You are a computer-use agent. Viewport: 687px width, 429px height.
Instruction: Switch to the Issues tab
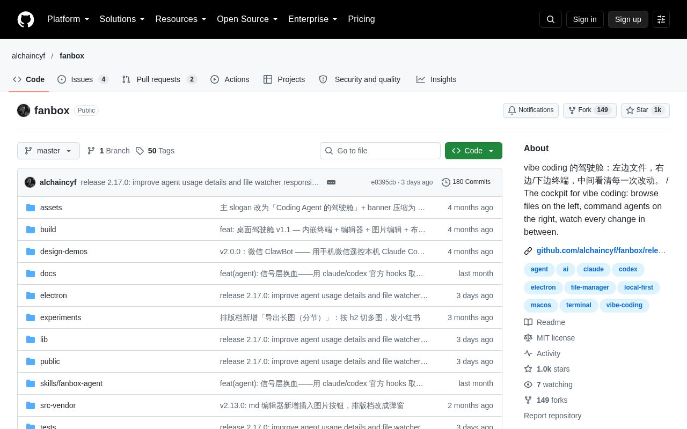coord(83,79)
